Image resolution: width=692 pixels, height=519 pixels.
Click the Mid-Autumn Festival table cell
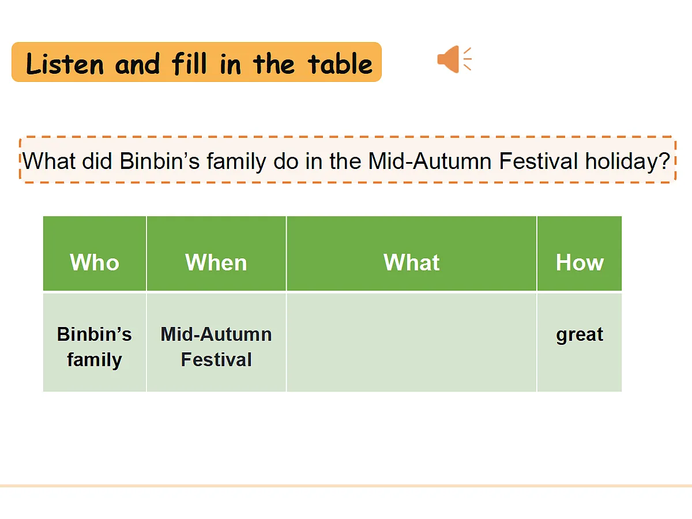tap(216, 343)
